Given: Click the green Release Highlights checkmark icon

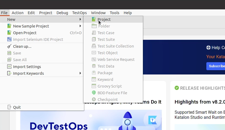Looking at the screenshot, I should 177,88.
